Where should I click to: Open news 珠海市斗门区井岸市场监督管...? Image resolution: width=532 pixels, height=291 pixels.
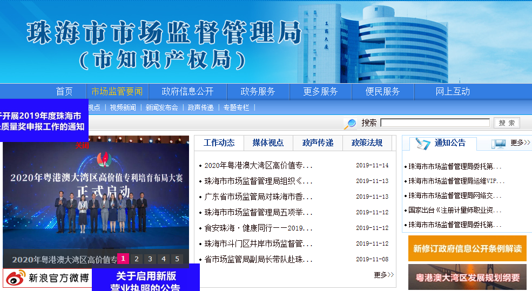click(x=258, y=243)
